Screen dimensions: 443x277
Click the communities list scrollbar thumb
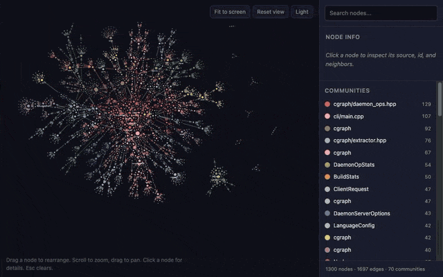pos(440,99)
